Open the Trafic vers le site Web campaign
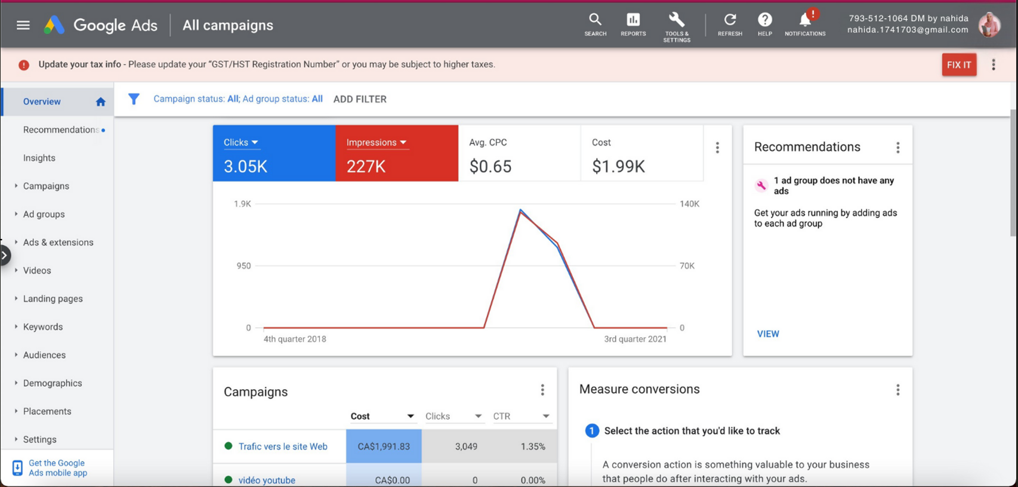Screen dimensions: 1018x487 [x=283, y=446]
